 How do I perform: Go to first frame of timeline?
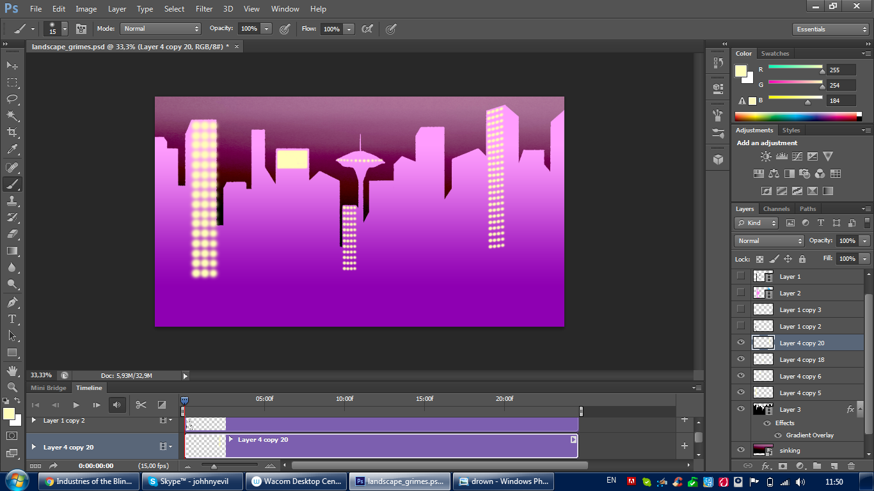tap(36, 405)
